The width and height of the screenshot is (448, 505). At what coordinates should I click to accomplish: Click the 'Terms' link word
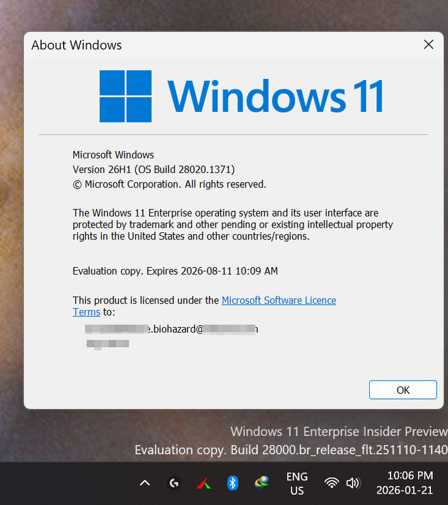[86, 312]
